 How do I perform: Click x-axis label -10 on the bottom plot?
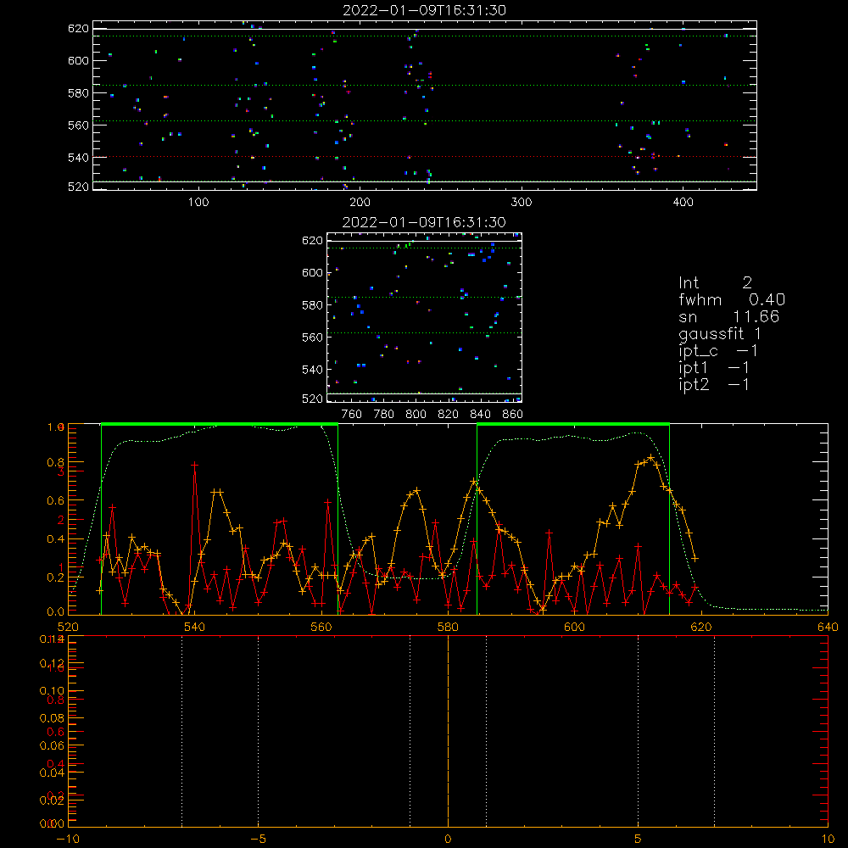[x=68, y=840]
